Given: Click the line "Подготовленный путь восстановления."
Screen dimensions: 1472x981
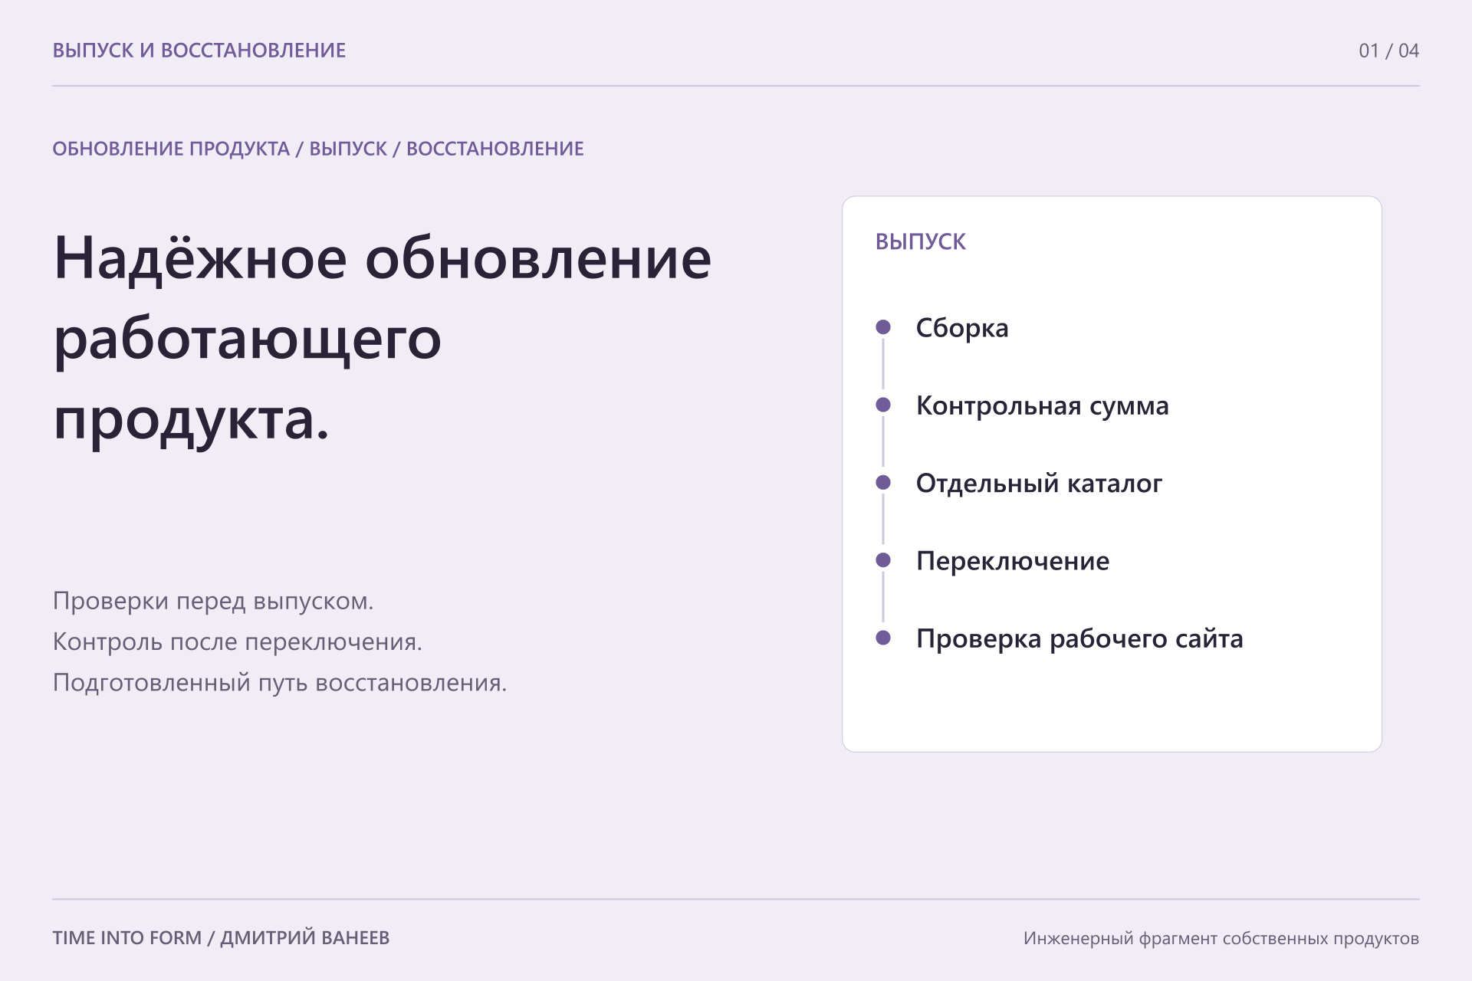Looking at the screenshot, I should click(x=280, y=682).
